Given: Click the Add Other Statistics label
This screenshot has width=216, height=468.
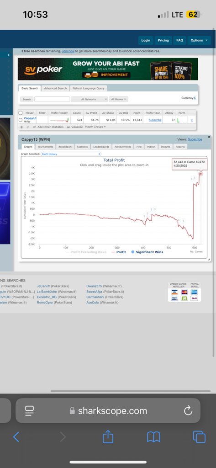Looking at the screenshot, I should [x=50, y=127].
